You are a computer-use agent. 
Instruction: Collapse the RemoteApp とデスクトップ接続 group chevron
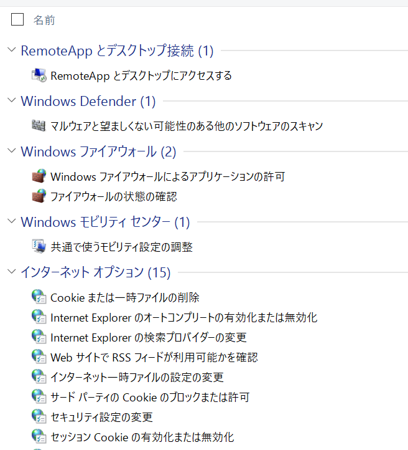click(x=11, y=50)
